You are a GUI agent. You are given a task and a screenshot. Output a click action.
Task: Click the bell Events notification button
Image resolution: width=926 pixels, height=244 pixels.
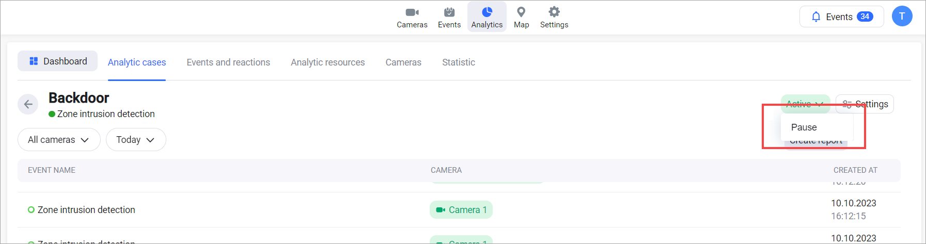[x=841, y=17]
